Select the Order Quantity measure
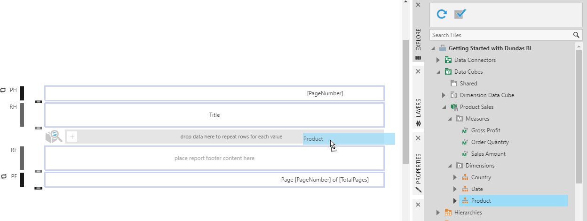The width and height of the screenshot is (587, 221). (x=490, y=142)
